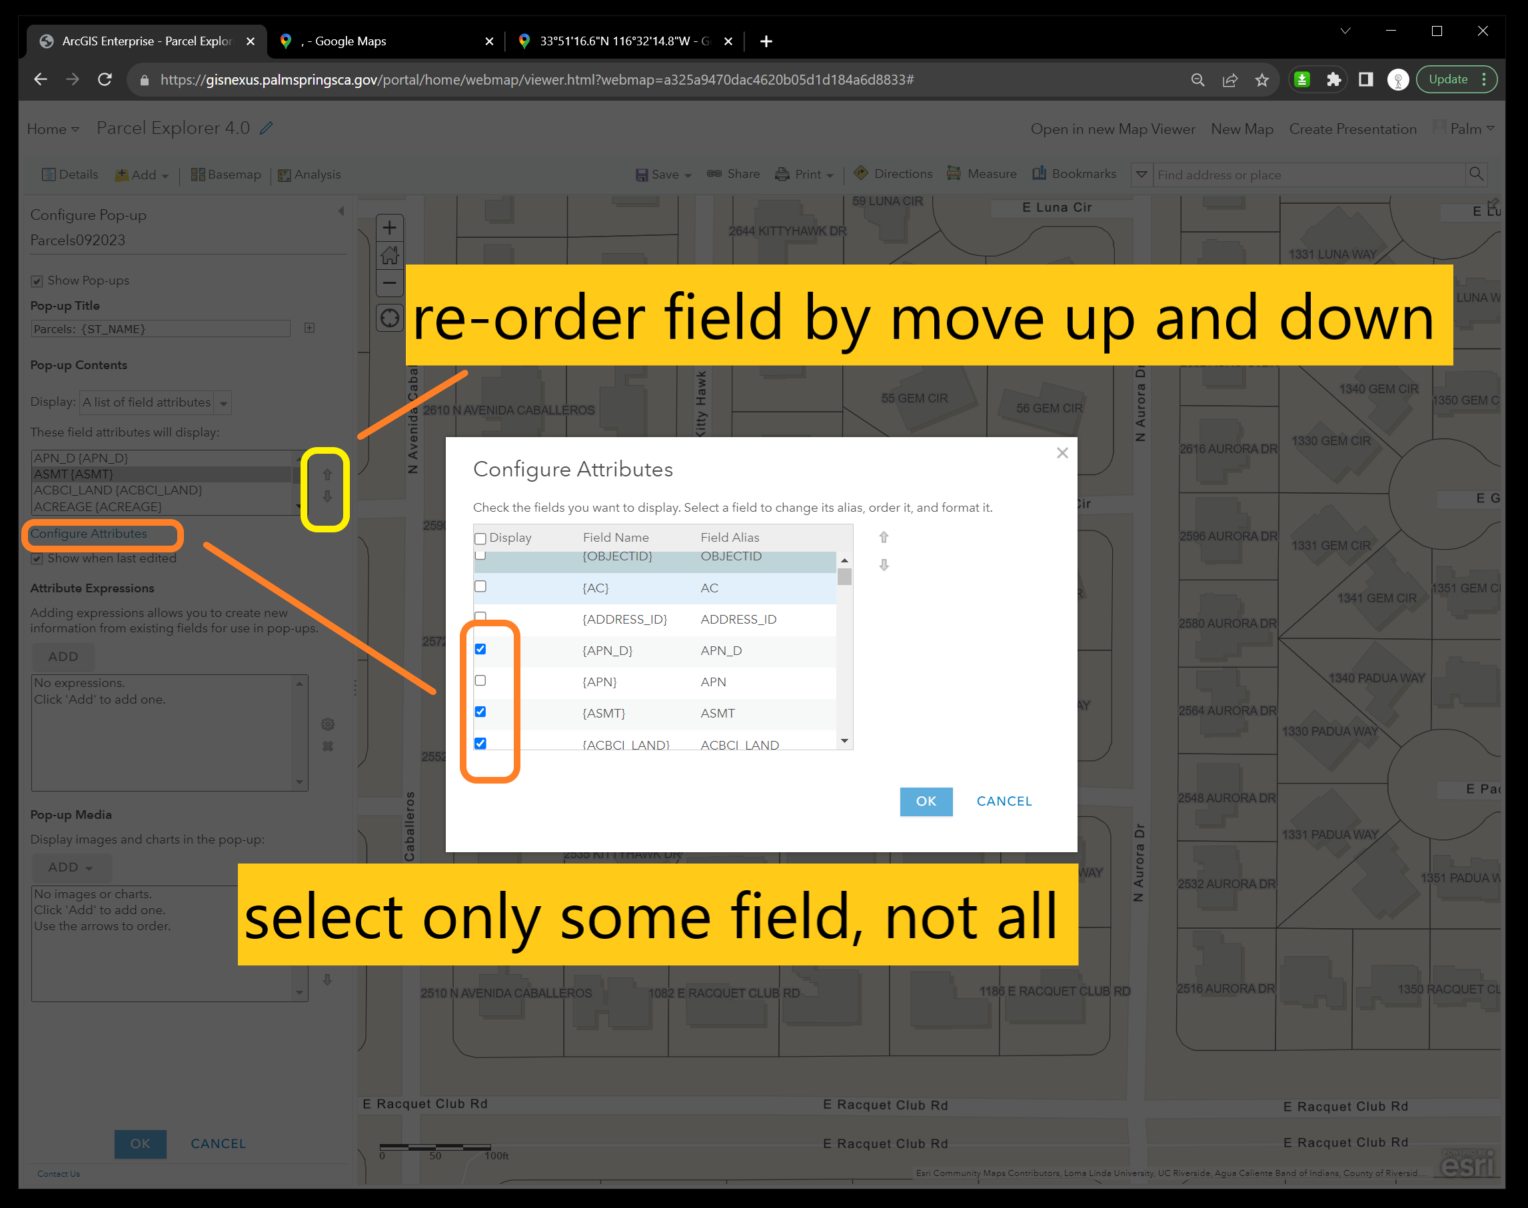Open browser side panel
This screenshot has height=1208, width=1528.
click(x=1366, y=79)
